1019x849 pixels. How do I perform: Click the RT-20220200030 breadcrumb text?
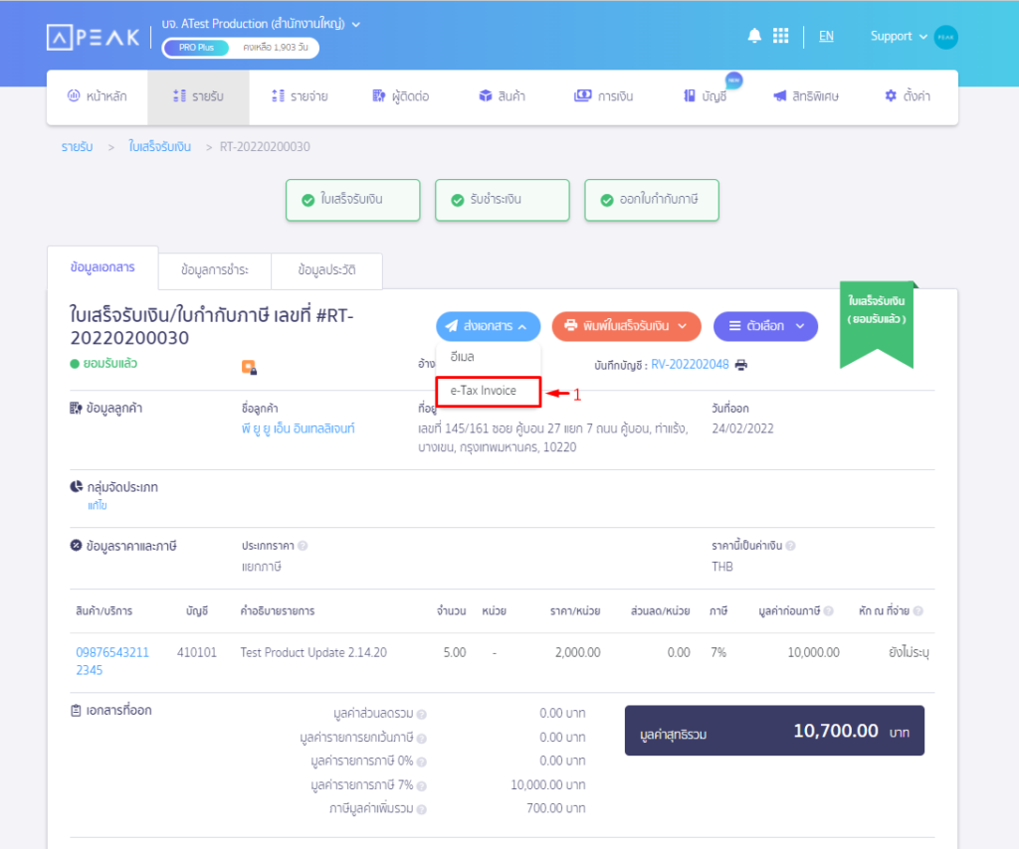(265, 147)
